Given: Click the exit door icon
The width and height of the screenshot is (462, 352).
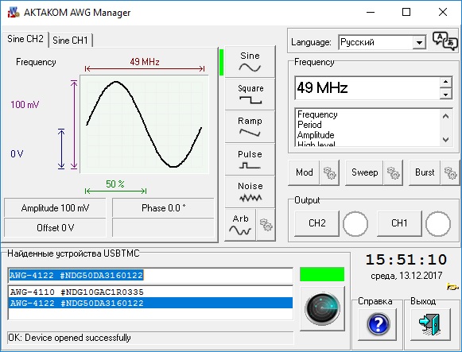Looking at the screenshot, I should pos(430,324).
